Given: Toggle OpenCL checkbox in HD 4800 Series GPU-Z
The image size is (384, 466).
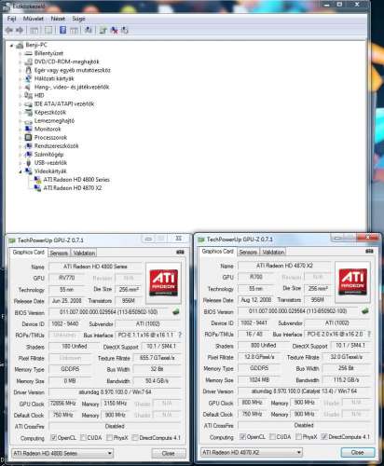Looking at the screenshot, I should (x=53, y=437).
